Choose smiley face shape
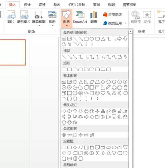The width and height of the screenshot is (165, 168). 97,93
